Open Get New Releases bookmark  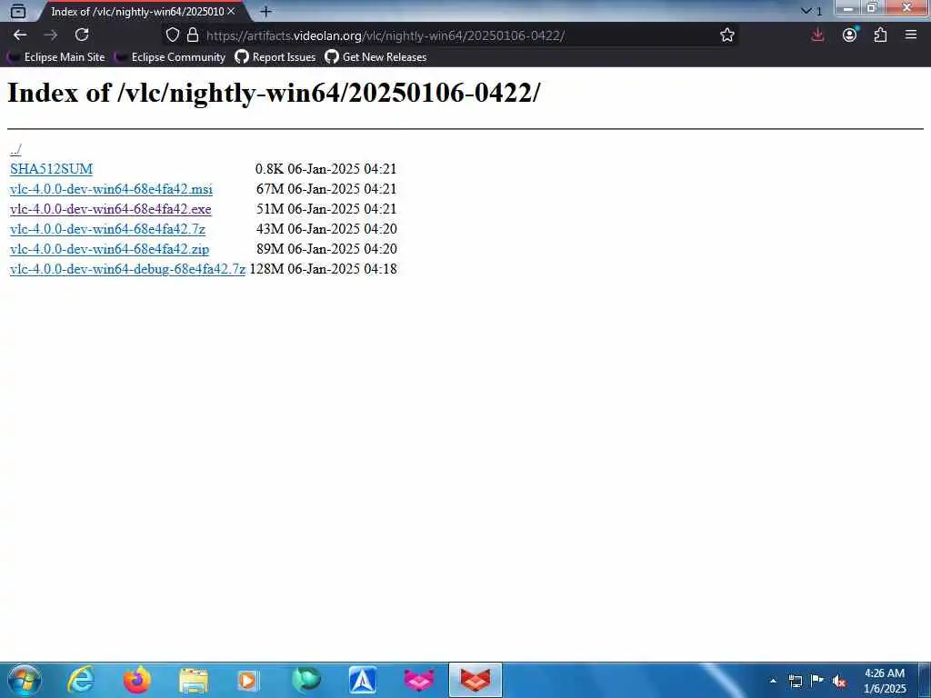[375, 57]
